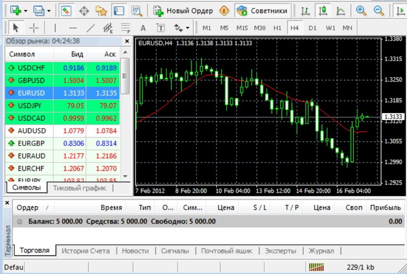The image size is (407, 274).
Task: Switch to the История Счета tab
Action: (x=85, y=251)
